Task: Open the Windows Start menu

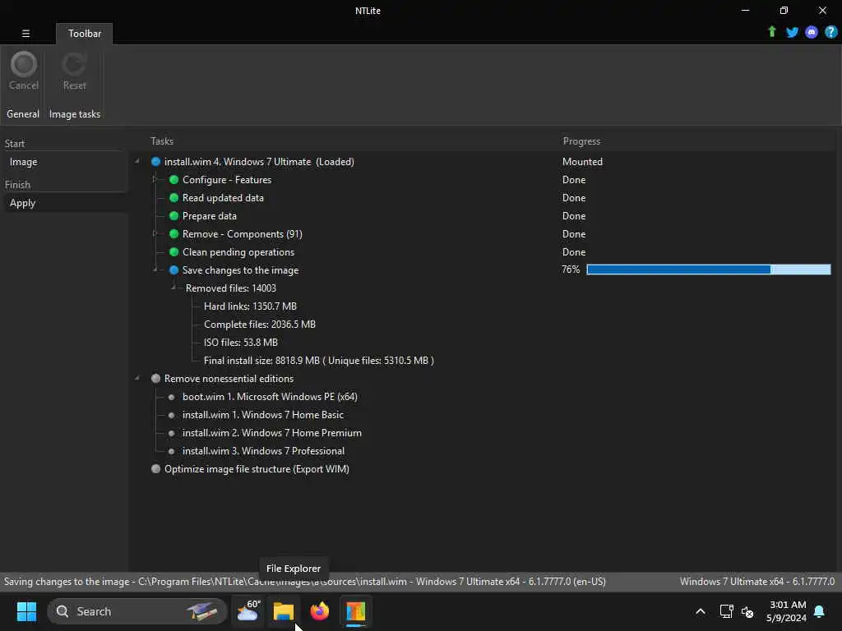Action: coord(26,611)
